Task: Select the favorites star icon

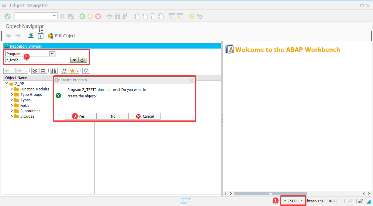Action: (x=73, y=71)
